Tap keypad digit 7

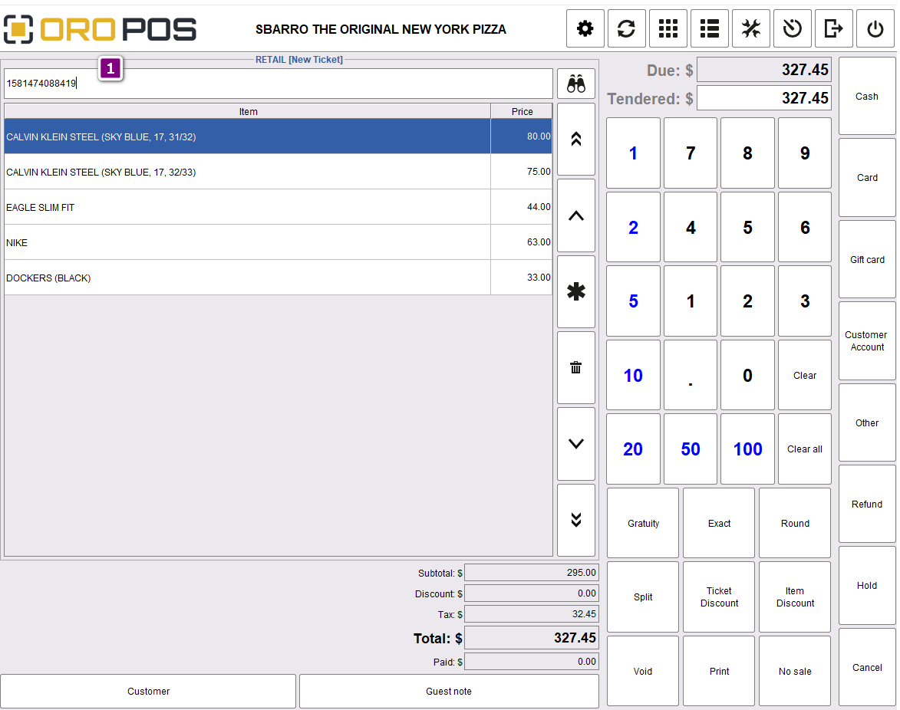(x=691, y=153)
